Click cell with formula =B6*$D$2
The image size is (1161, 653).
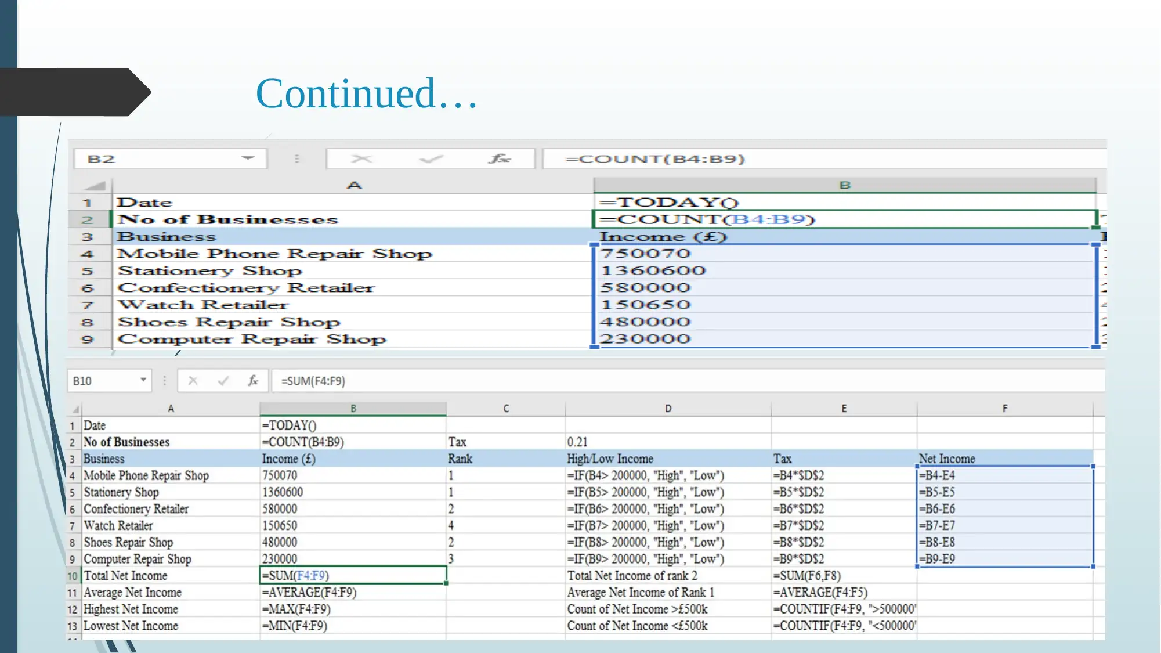pyautogui.click(x=844, y=509)
